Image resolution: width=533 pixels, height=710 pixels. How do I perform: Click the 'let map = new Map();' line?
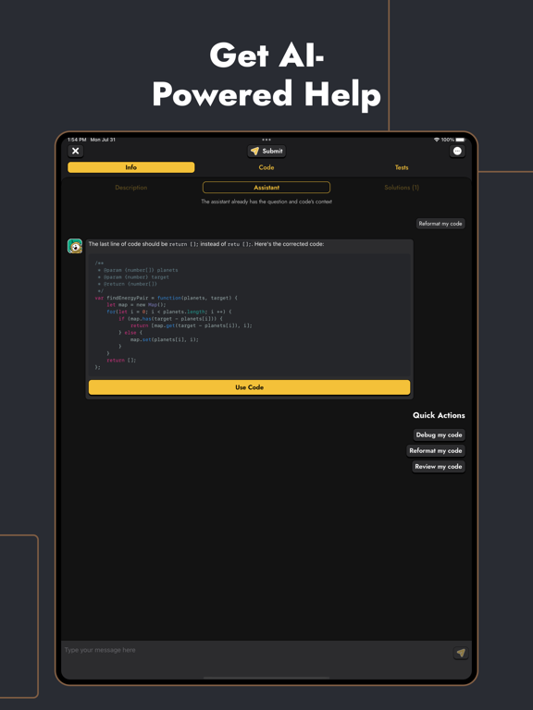[136, 305]
